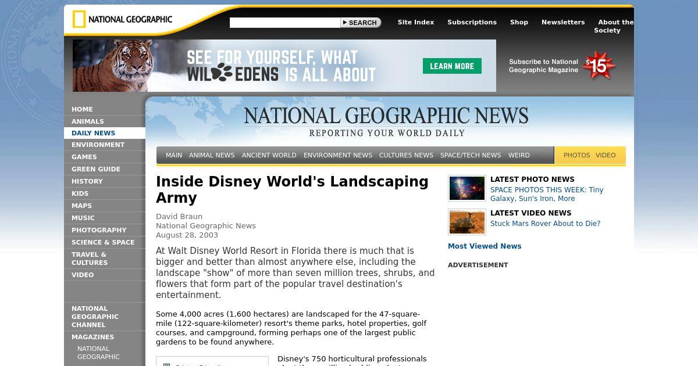Switch to the ENVIRONMENT NEWS tab

tap(338, 155)
